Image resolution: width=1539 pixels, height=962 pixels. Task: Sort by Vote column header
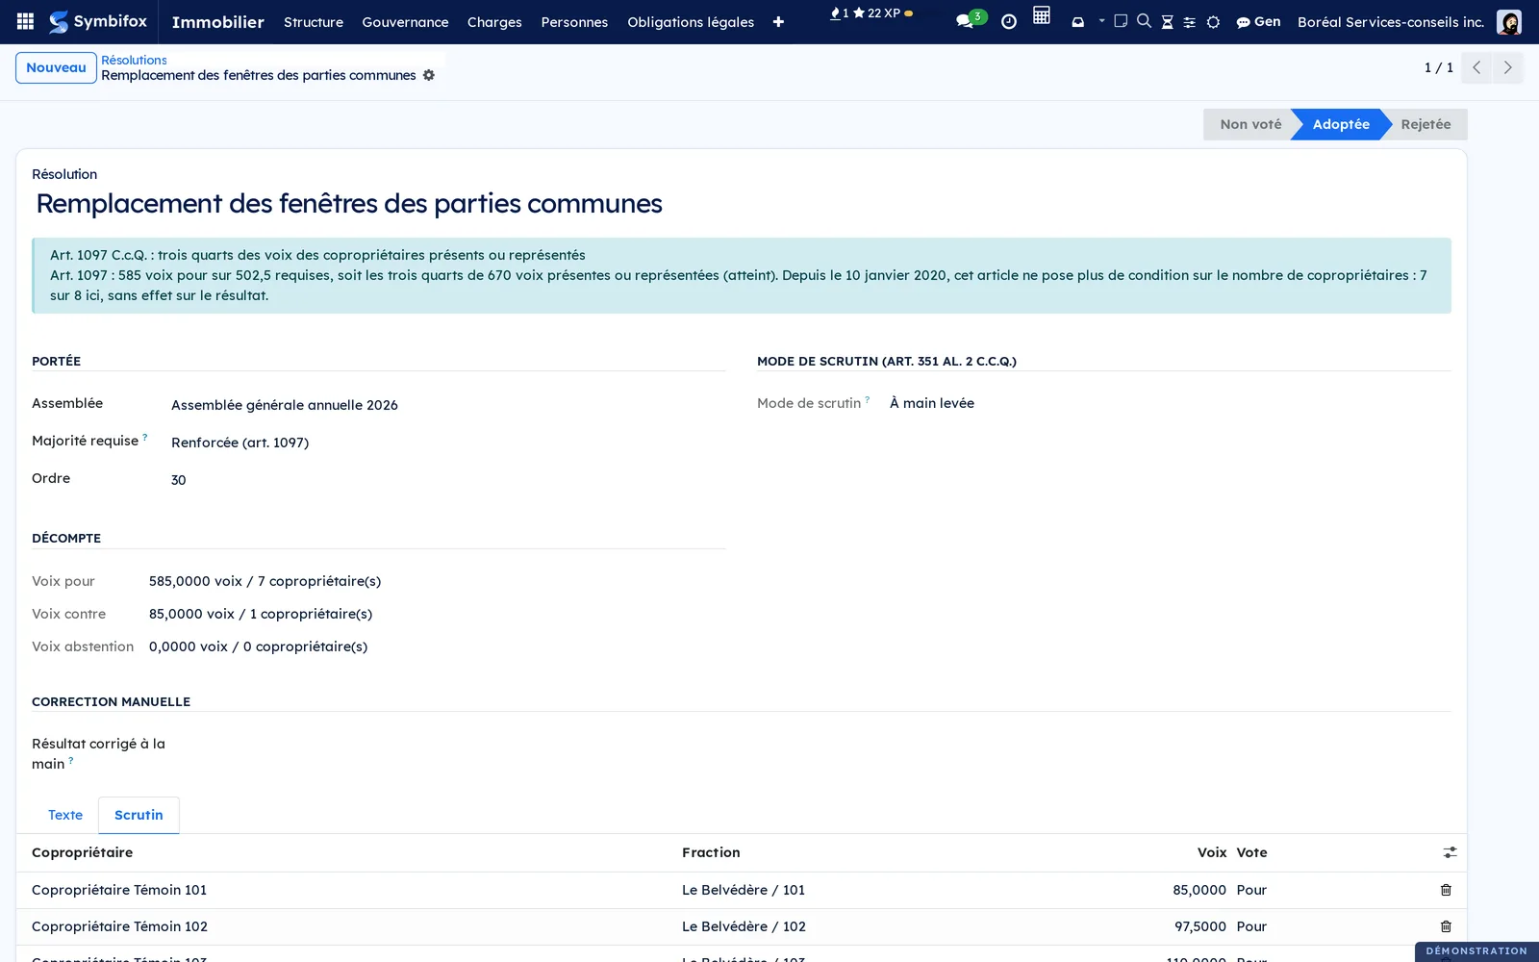coord(1251,852)
